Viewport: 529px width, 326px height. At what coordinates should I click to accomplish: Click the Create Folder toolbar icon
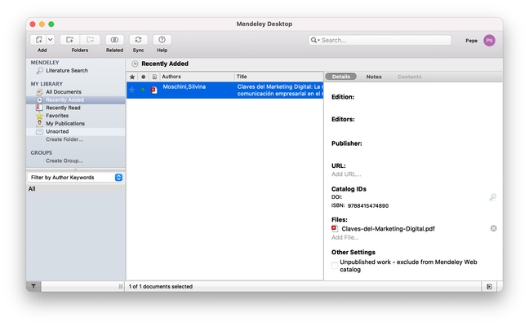pos(70,40)
